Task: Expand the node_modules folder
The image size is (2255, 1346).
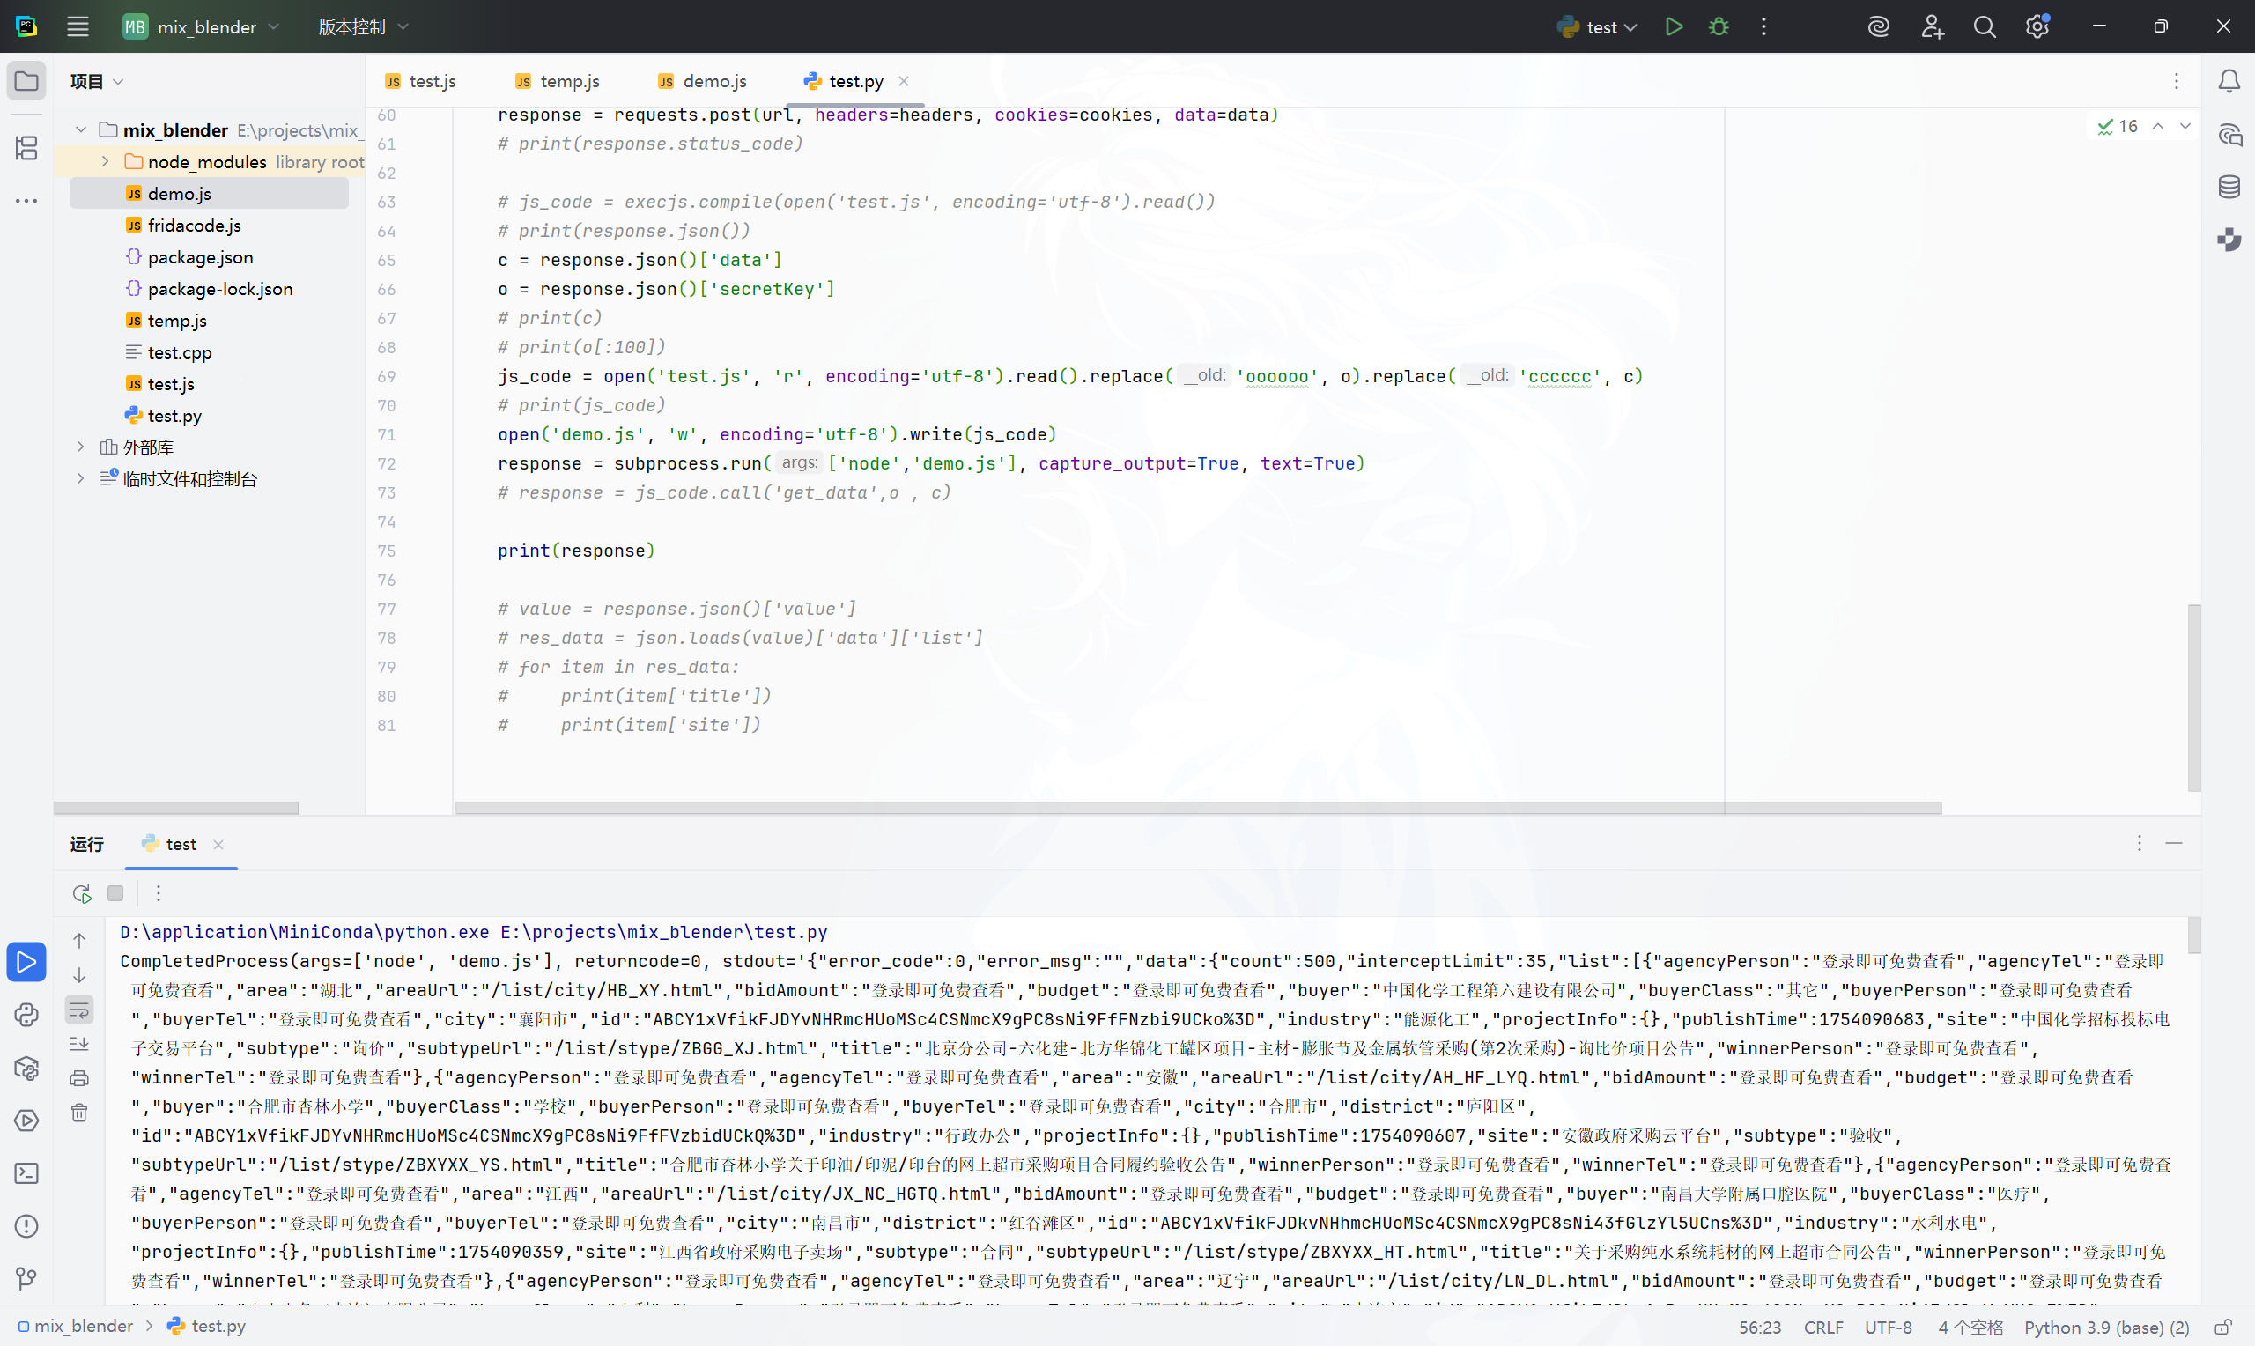Action: (x=105, y=161)
